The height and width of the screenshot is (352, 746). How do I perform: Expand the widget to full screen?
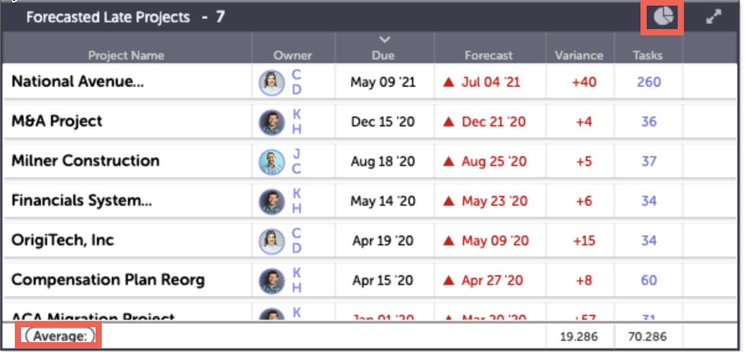pos(714,17)
